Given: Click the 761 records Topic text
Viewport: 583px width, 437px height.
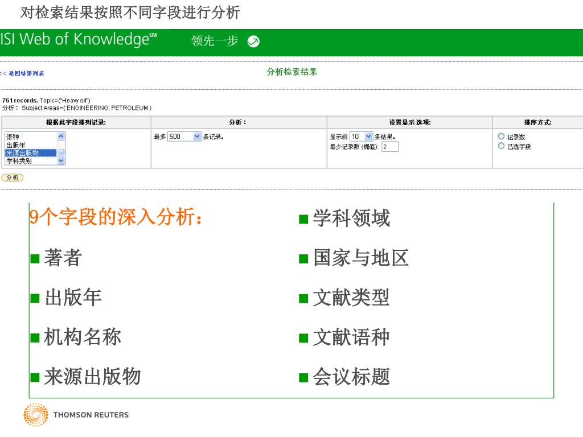Looking at the screenshot, I should (x=46, y=100).
